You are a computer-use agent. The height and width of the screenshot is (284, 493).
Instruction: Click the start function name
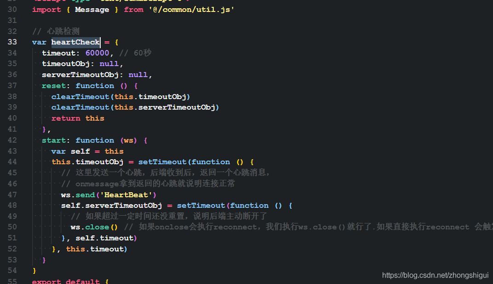point(54,140)
